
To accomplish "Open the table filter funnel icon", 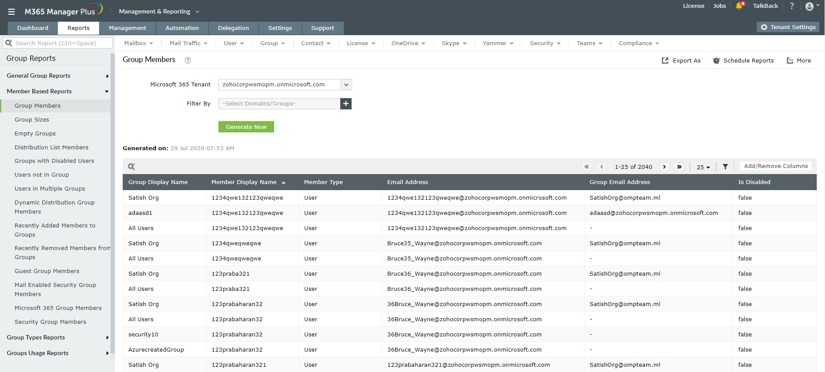I will pyautogui.click(x=725, y=167).
